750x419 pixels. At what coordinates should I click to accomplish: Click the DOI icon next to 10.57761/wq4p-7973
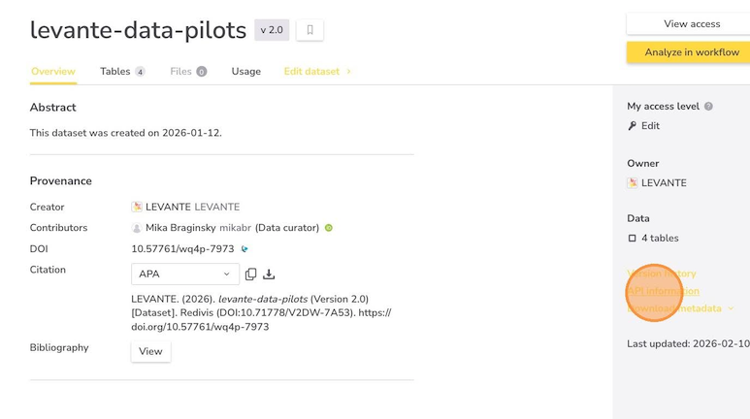245,249
